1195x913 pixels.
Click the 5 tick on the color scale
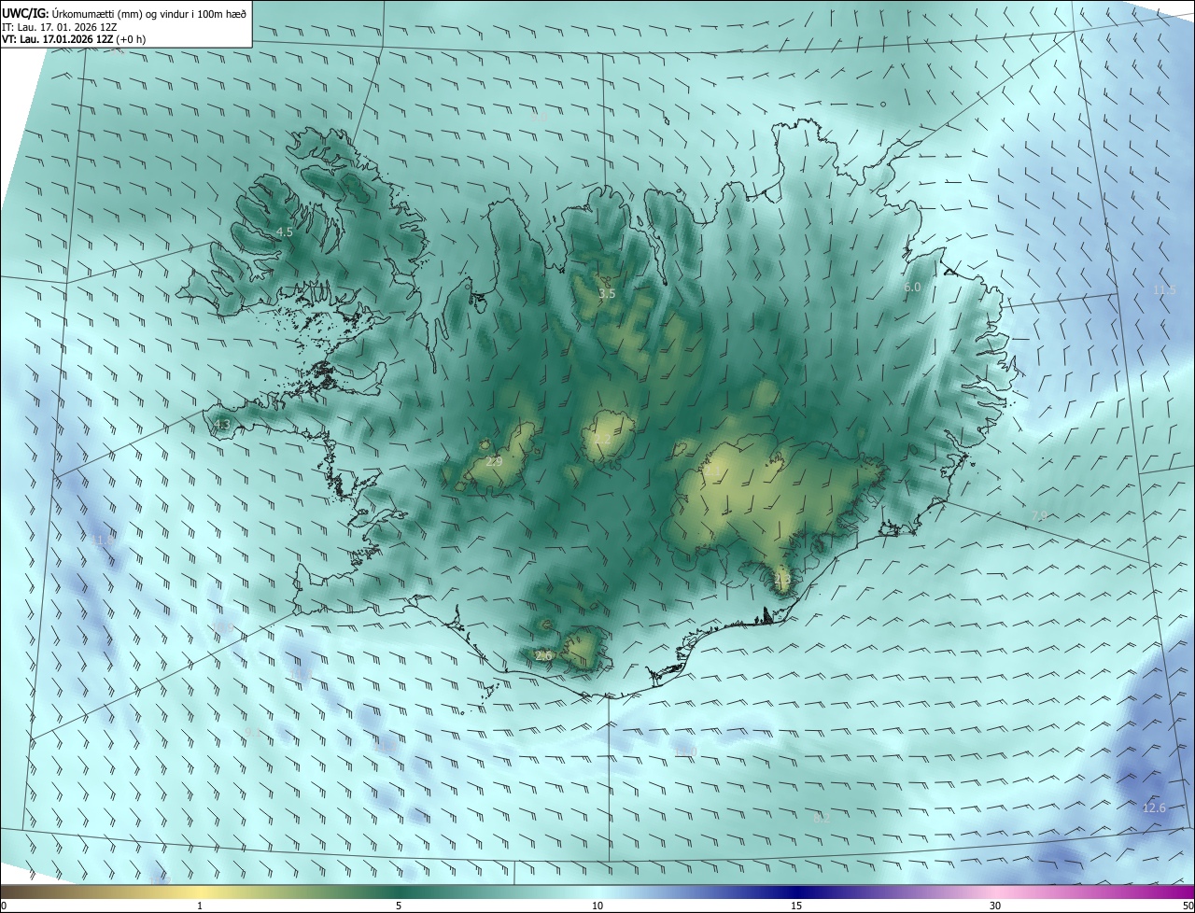(x=399, y=906)
